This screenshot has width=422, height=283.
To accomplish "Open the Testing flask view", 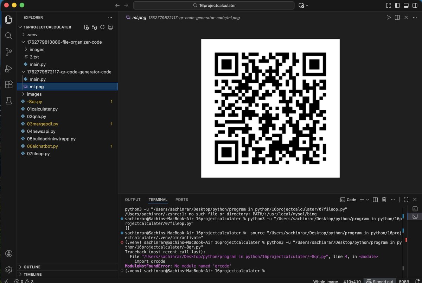I will [x=8, y=101].
